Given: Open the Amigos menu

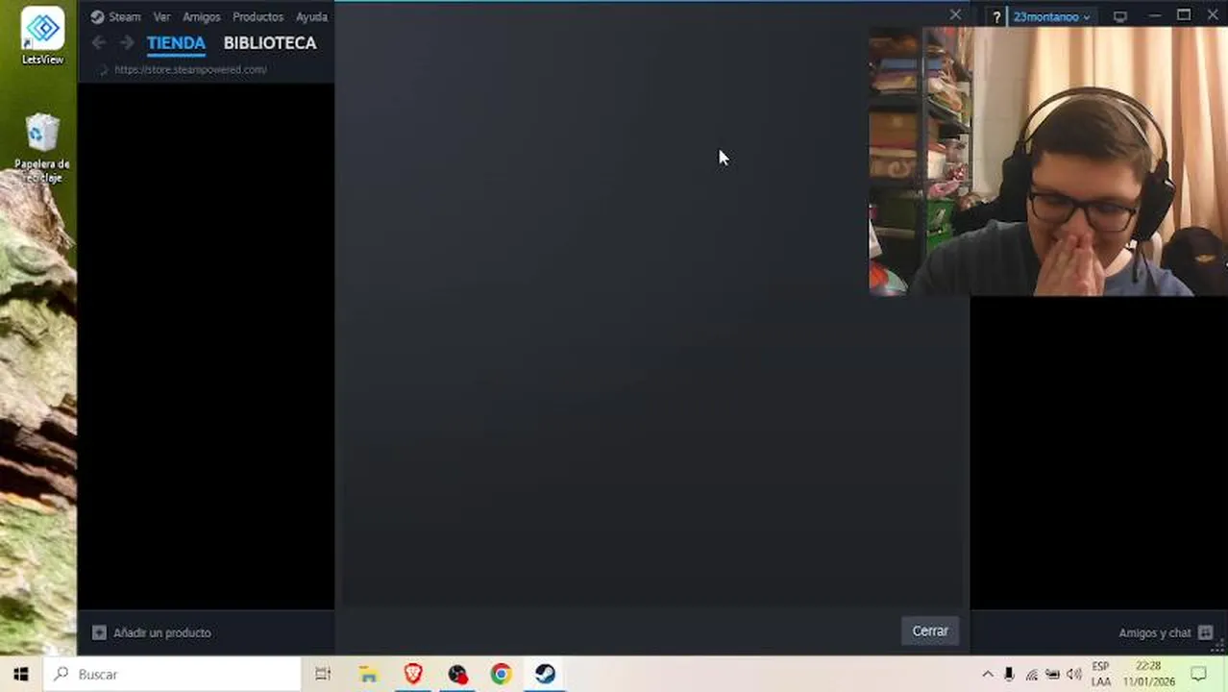Looking at the screenshot, I should [x=201, y=16].
